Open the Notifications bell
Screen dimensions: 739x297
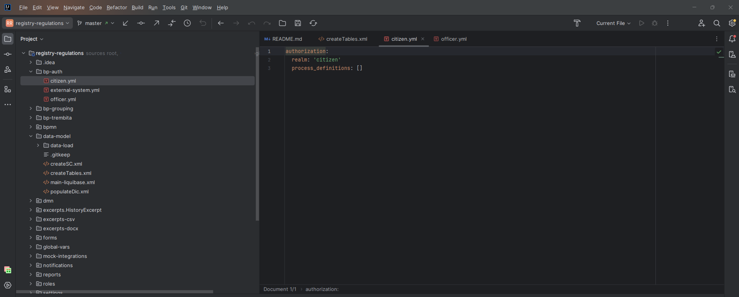point(732,39)
